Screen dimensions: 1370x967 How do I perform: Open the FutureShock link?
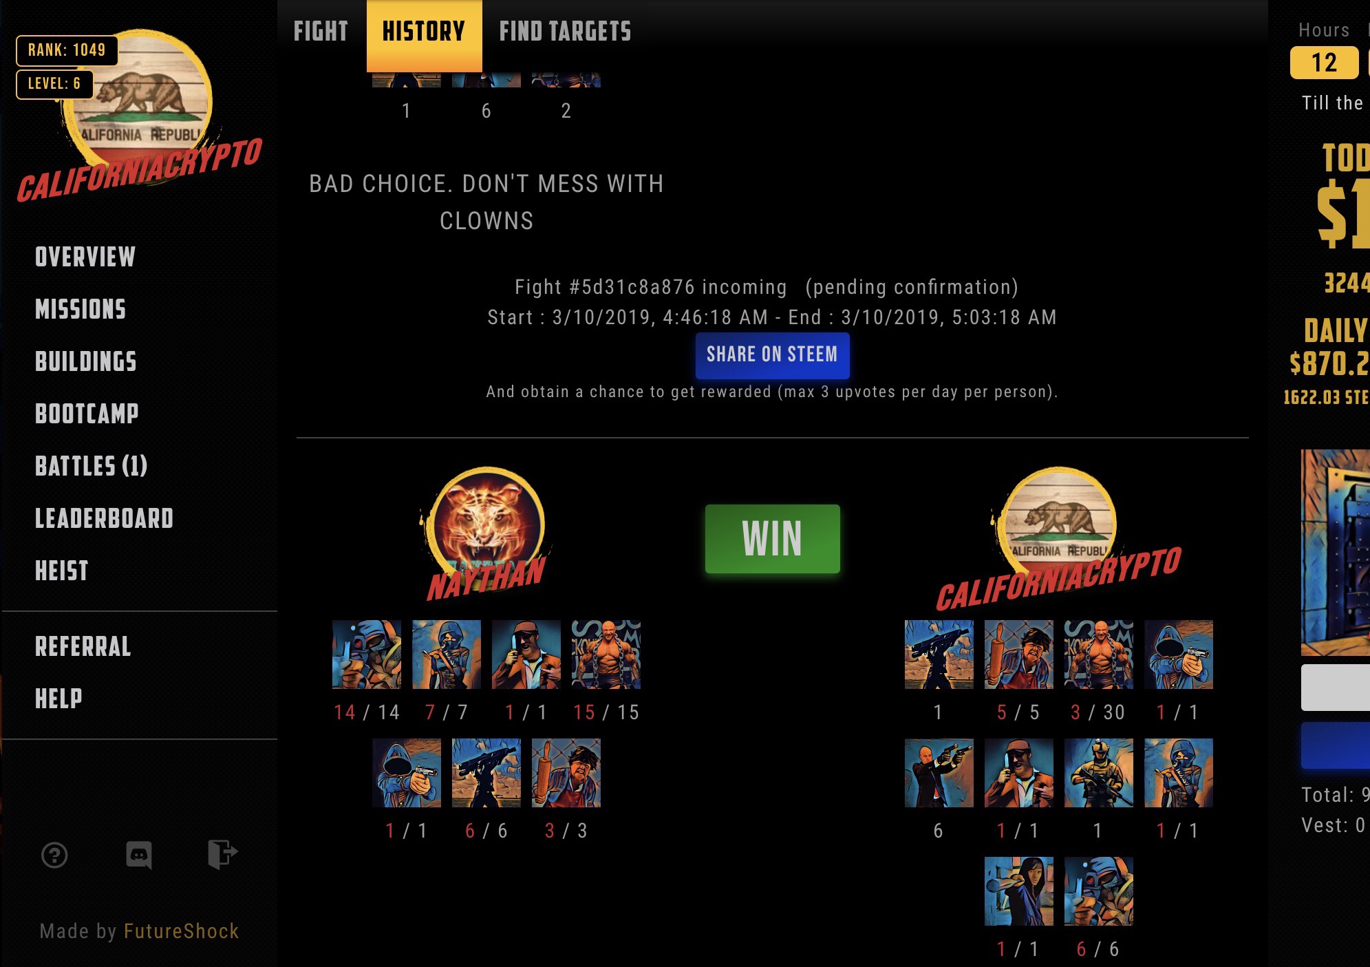coord(181,931)
